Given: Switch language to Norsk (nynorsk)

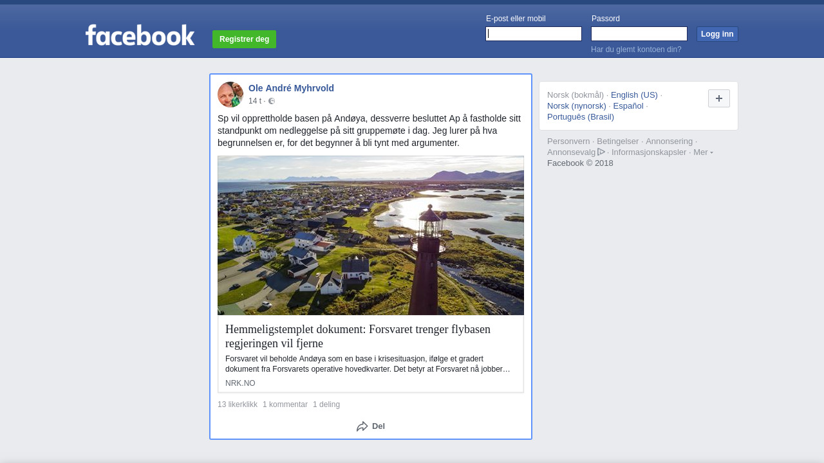Looking at the screenshot, I should (577, 106).
